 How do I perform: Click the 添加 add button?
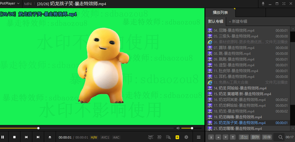point(244,137)
